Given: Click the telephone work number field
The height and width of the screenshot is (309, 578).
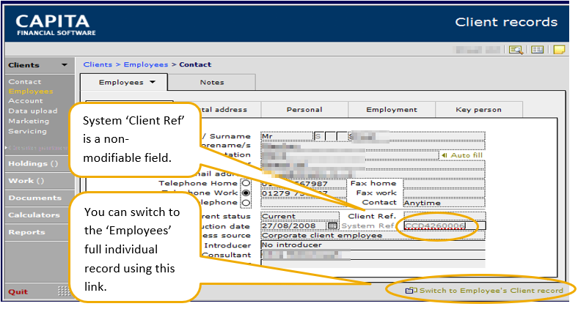Looking at the screenshot, I should pos(304,193).
